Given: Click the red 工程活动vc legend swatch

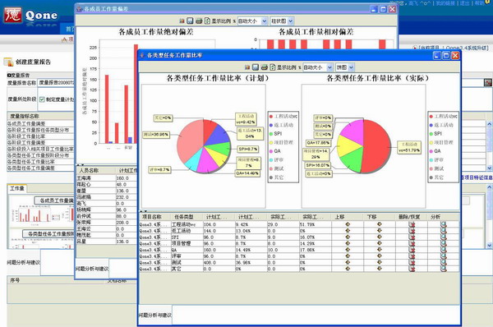Looking at the screenshot, I should (x=271, y=117).
